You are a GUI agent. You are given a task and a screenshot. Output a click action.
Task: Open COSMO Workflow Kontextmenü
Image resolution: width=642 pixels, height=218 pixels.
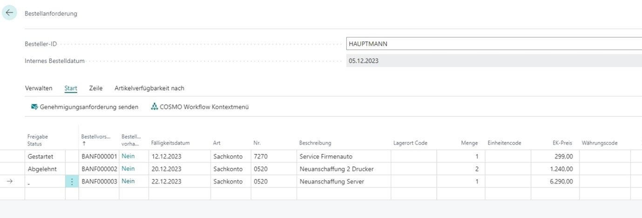(204, 107)
